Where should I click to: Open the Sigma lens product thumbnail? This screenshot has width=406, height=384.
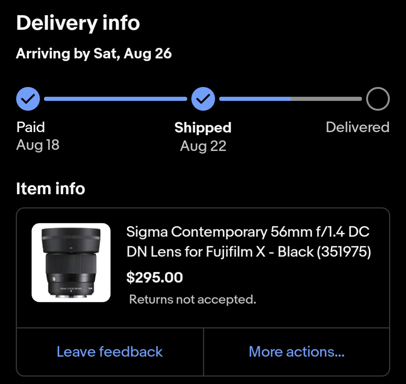coord(71,263)
